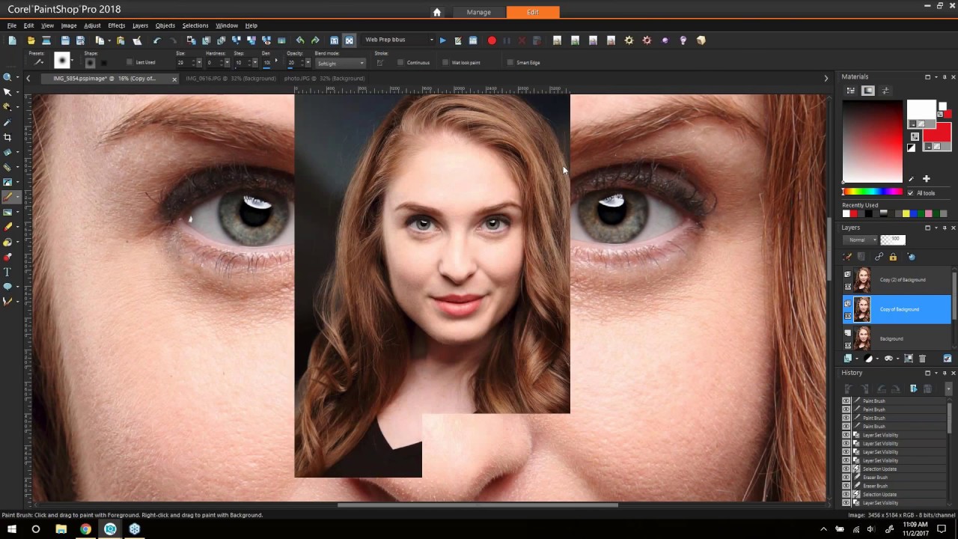
Task: Open the Selections menu
Action: [195, 25]
